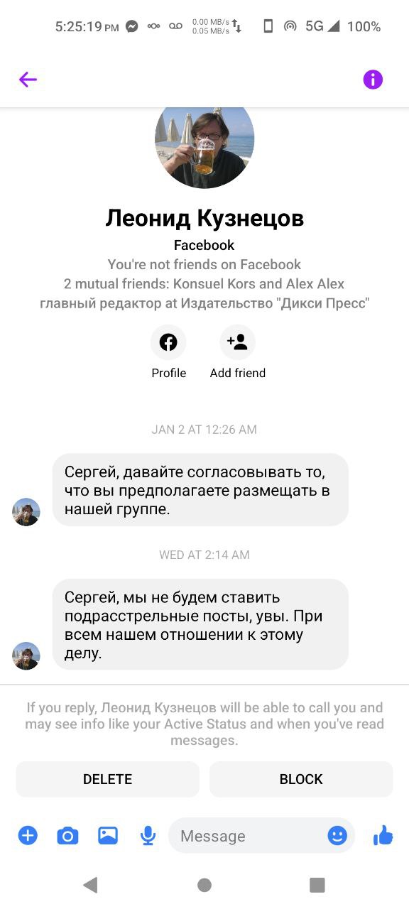The height and width of the screenshot is (909, 409).
Task: Open Леонид Кузнецов's large profile photo
Action: (x=204, y=141)
